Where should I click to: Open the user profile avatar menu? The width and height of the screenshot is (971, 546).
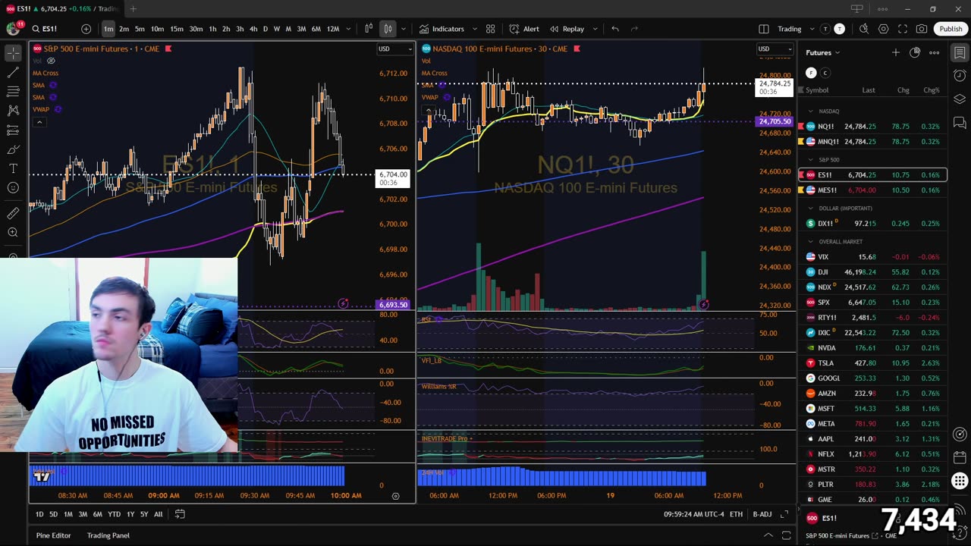[13, 29]
